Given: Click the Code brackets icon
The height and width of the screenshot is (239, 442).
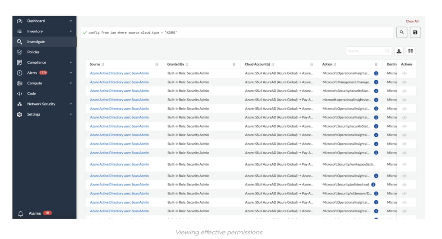Looking at the screenshot, I should coord(19,94).
